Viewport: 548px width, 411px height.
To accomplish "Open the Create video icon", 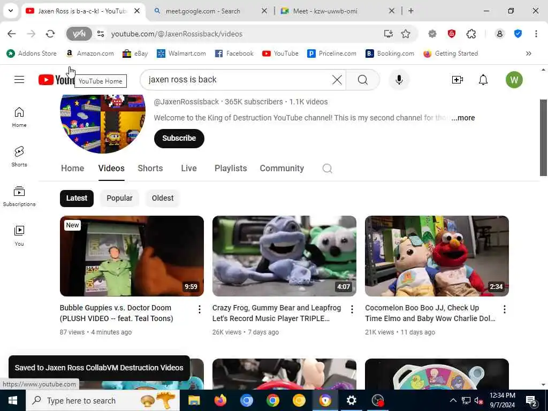I will (x=457, y=80).
